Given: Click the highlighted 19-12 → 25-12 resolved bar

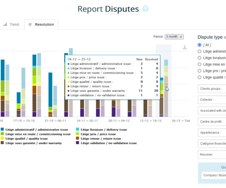Looking at the screenshot, I should pos(166,88).
